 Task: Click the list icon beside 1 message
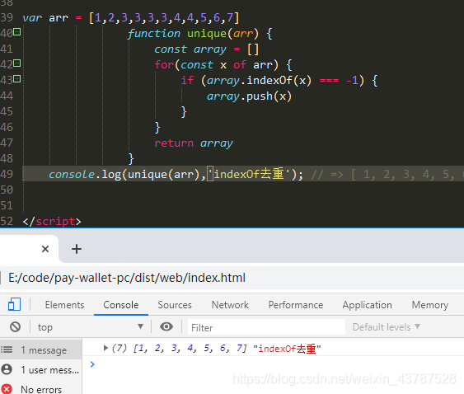[7, 349]
